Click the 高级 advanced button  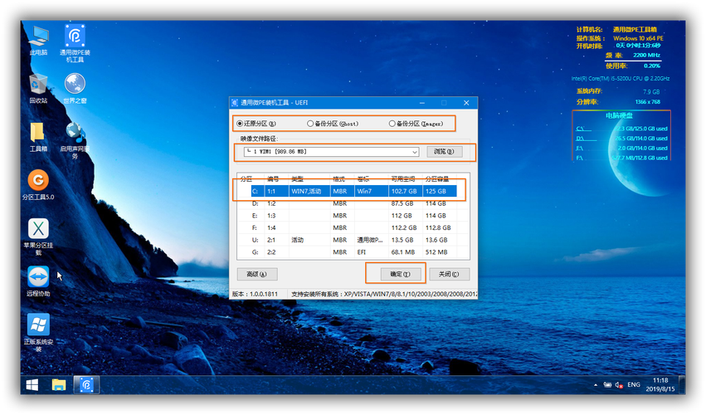click(x=256, y=274)
